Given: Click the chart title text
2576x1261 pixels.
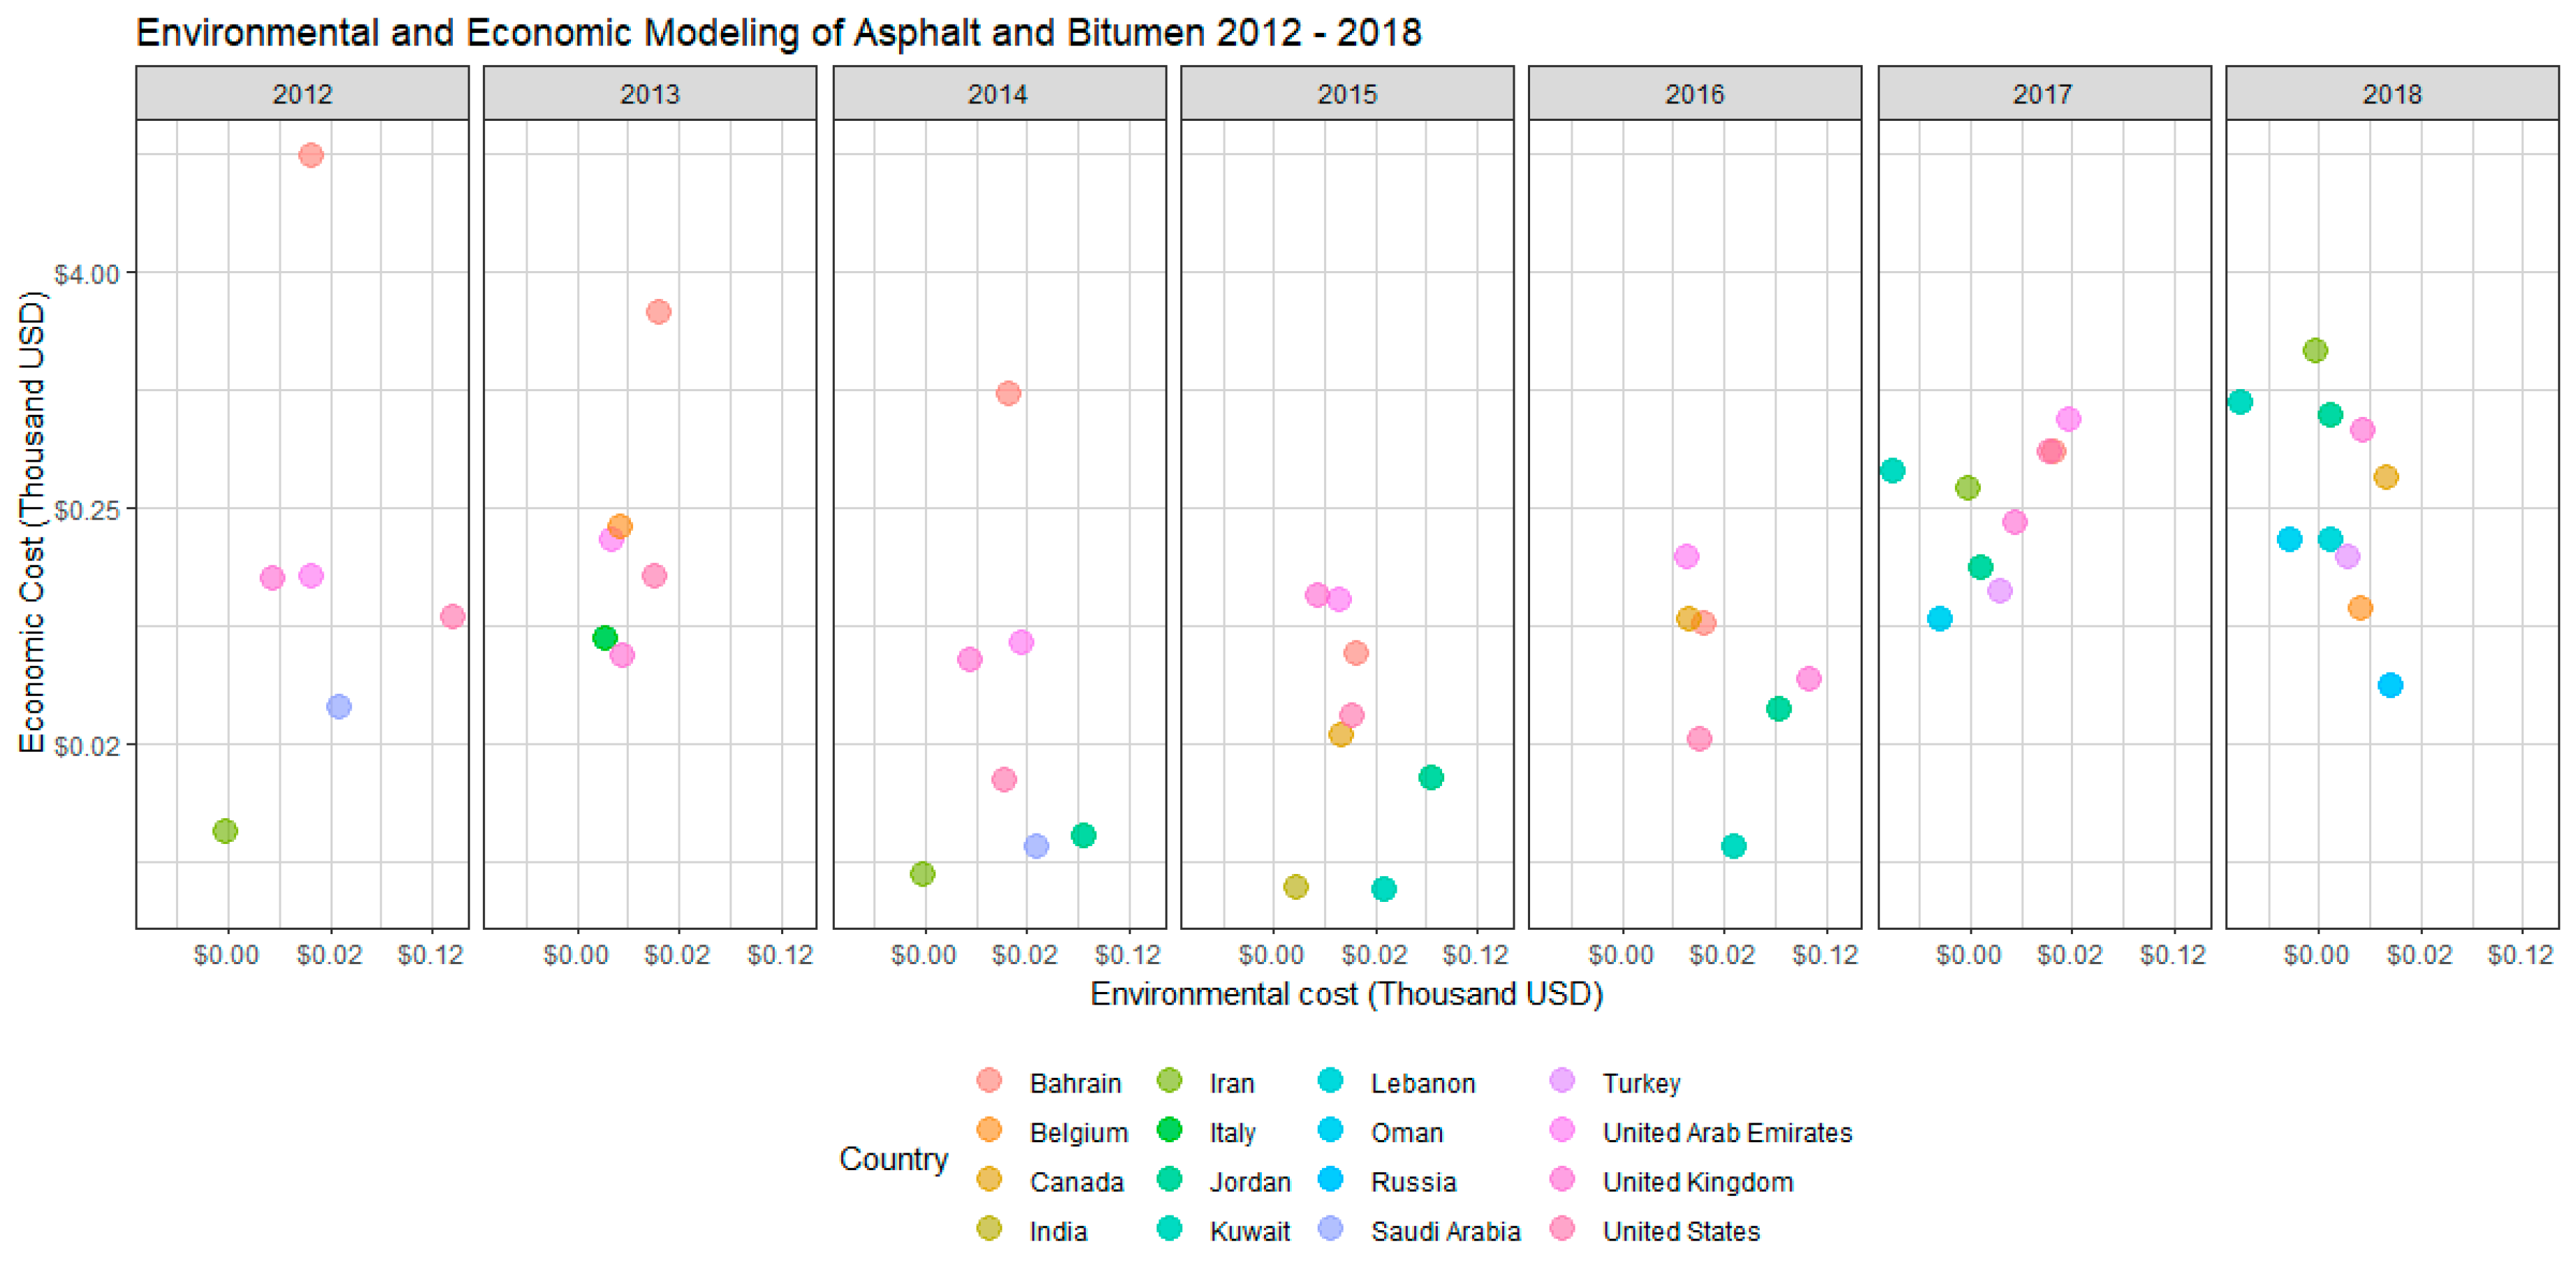Looking at the screenshot, I should 778,33.
